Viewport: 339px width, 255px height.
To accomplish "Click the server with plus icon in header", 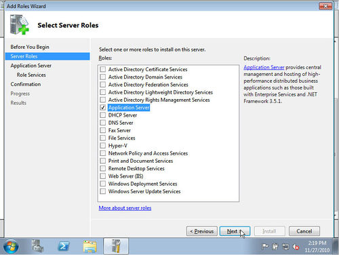I will pyautogui.click(x=20, y=24).
